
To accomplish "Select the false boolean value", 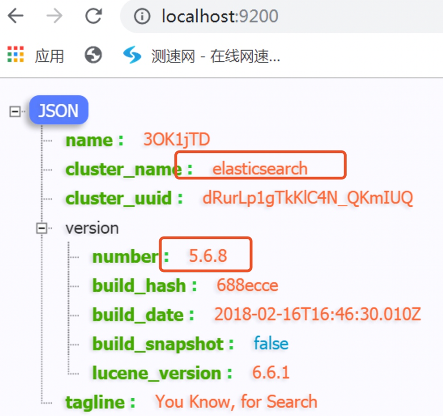I will coord(271,344).
